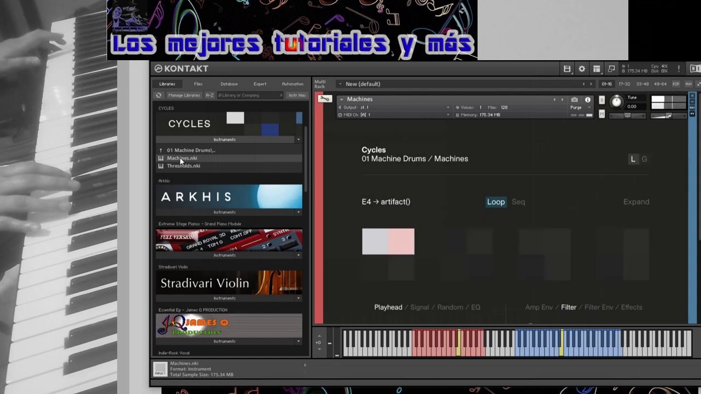Screen dimensions: 701x394
Task: Open the Effects section
Action: coord(631,308)
